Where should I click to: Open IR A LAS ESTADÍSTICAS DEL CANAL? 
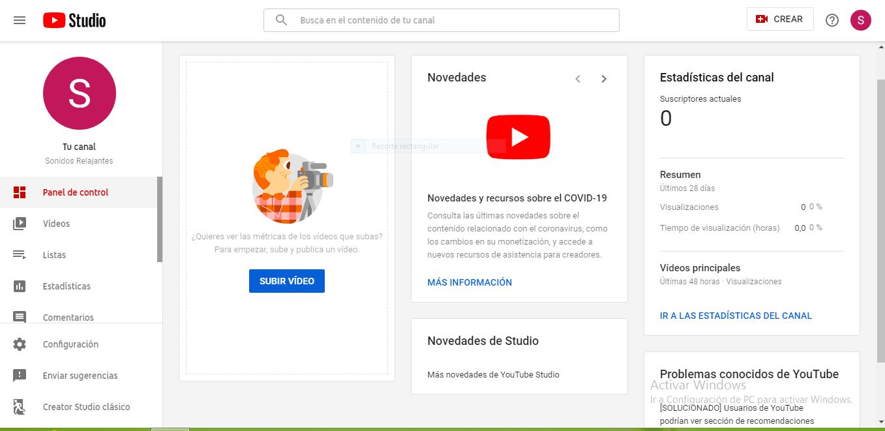[x=736, y=316]
